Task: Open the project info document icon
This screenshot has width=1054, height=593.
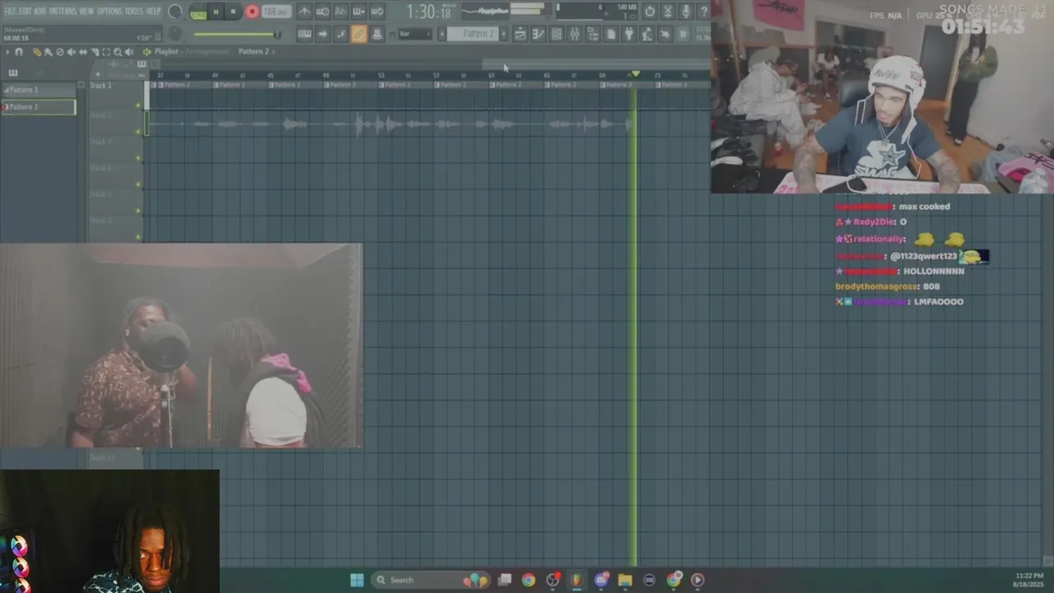Action: click(611, 34)
